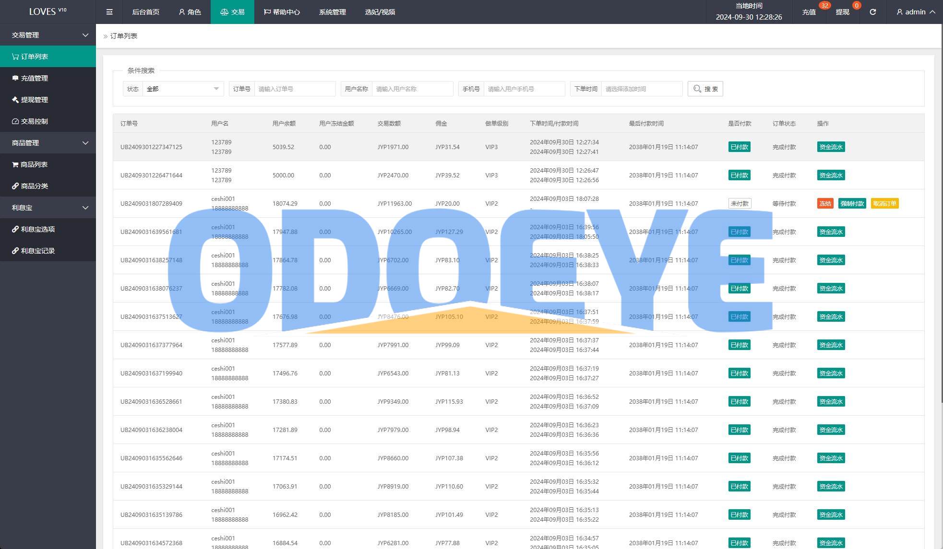Click the 搜索 search button

tap(705, 89)
